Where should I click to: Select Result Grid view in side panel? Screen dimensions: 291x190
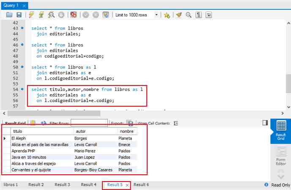[x=281, y=131]
